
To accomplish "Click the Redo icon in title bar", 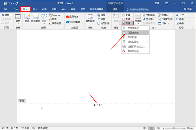I will pos(17,3).
